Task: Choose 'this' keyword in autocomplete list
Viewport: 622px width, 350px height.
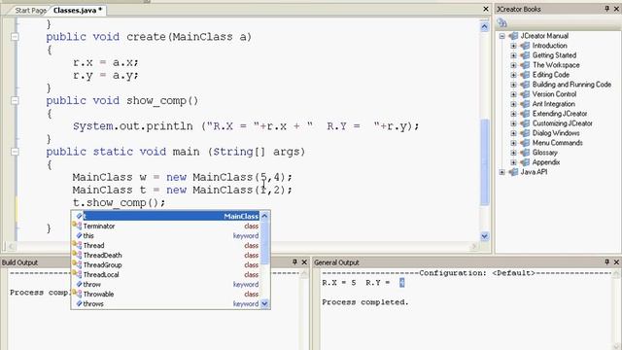Action: [166, 235]
